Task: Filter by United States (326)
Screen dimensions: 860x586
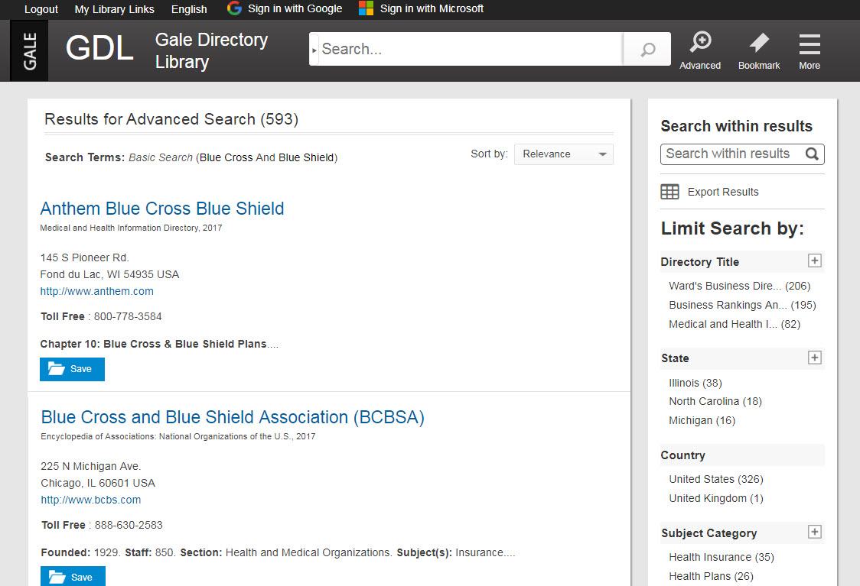Action: pos(716,479)
